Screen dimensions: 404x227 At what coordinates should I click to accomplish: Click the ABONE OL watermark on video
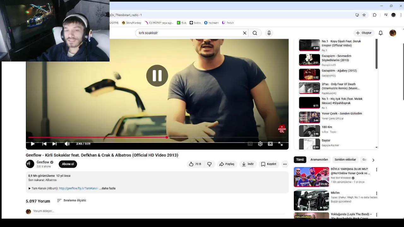tap(282, 129)
